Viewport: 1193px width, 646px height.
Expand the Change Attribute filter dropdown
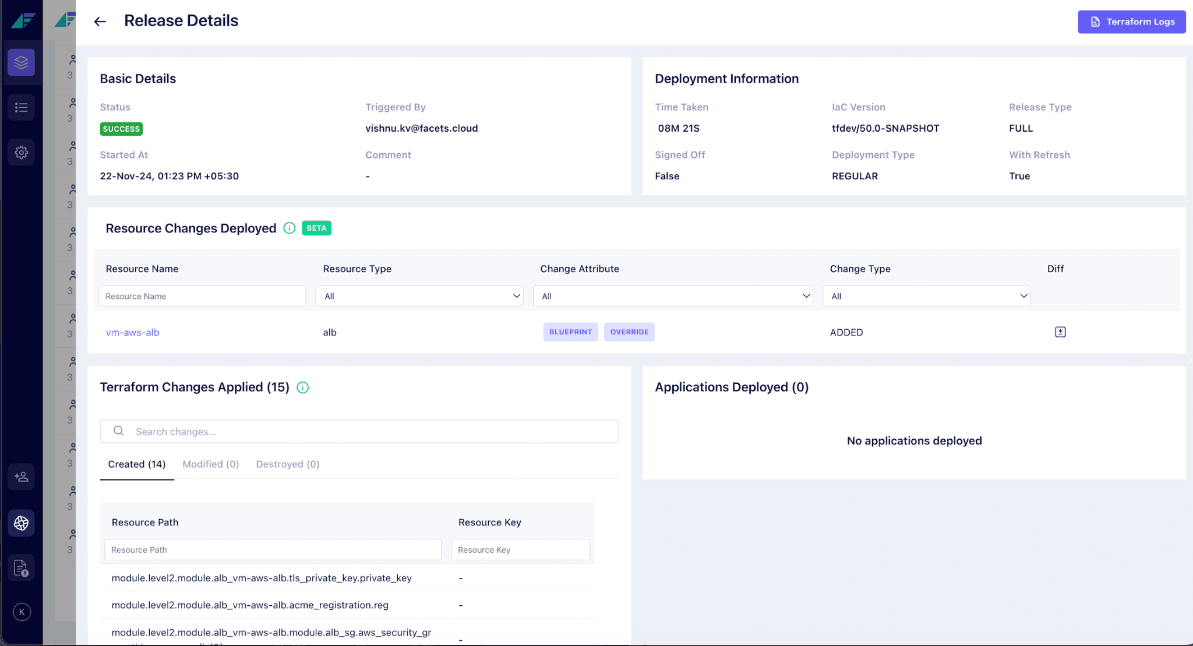(673, 296)
